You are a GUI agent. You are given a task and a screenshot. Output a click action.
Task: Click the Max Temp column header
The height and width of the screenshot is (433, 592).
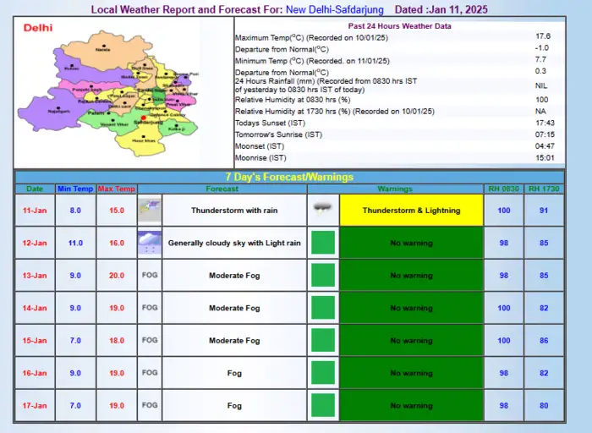116,189
